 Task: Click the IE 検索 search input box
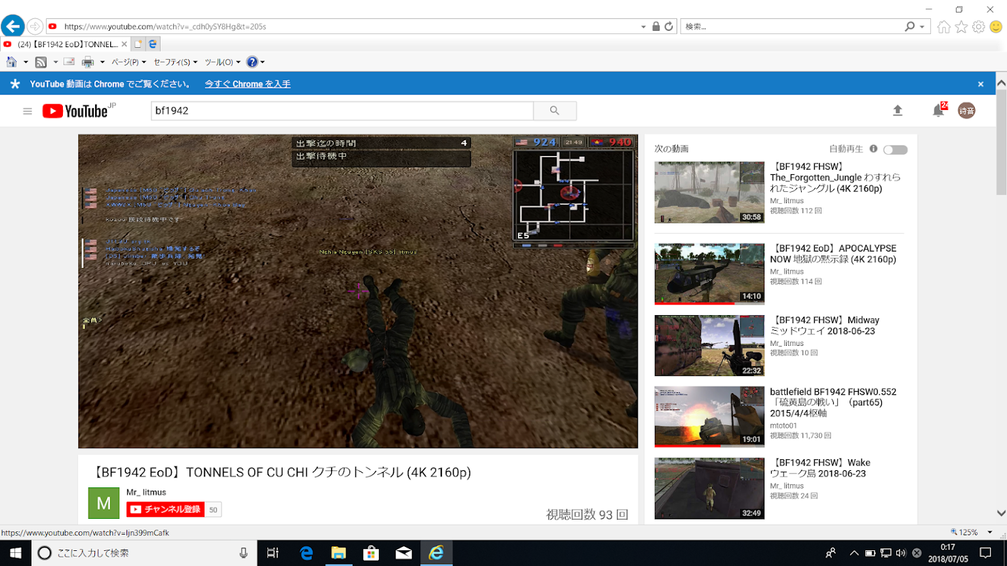point(791,27)
